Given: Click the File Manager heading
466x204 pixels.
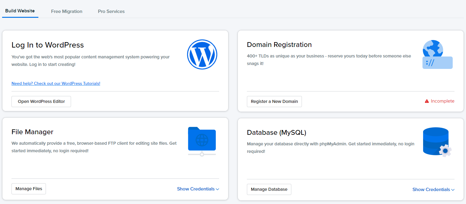Looking at the screenshot, I should pos(32,132).
